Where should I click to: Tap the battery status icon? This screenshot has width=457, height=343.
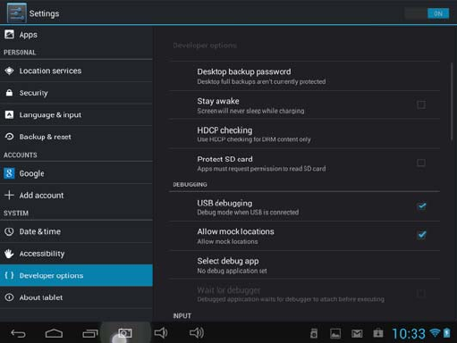tap(446, 333)
